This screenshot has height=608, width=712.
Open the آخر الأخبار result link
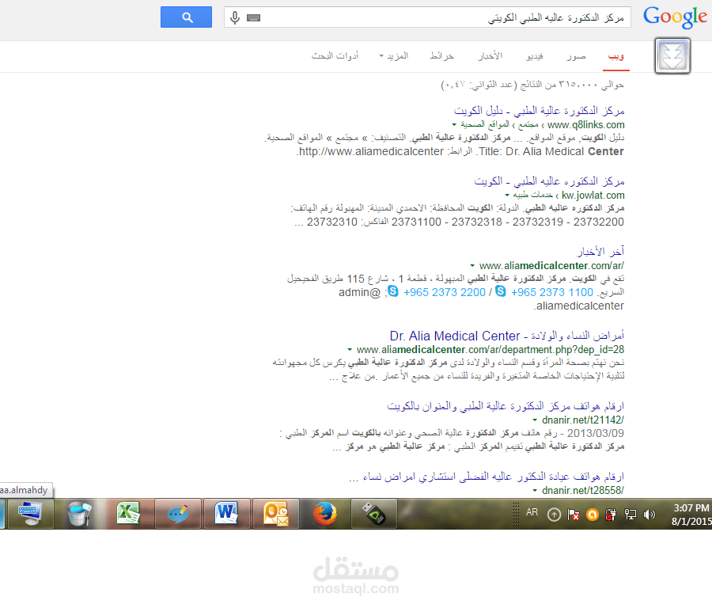click(600, 251)
